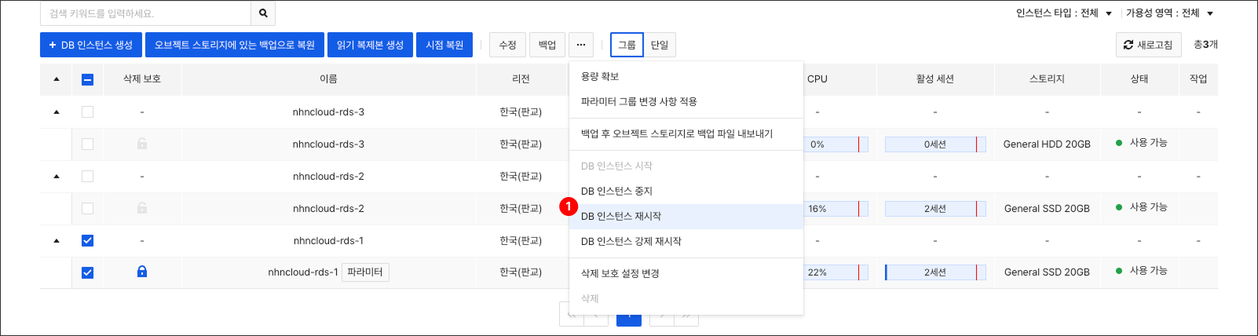This screenshot has height=336, width=1258.
Task: Click the 0세션 active session bar
Action: tap(935, 144)
